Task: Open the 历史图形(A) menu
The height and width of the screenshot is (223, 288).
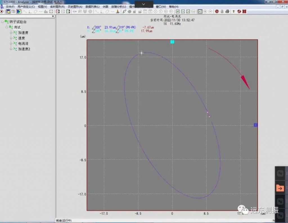Action: (75, 6)
